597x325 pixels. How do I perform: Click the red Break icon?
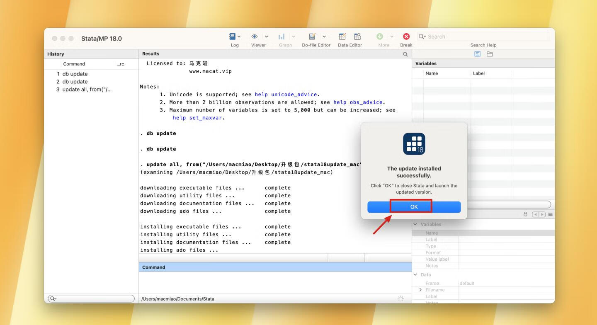pyautogui.click(x=406, y=36)
